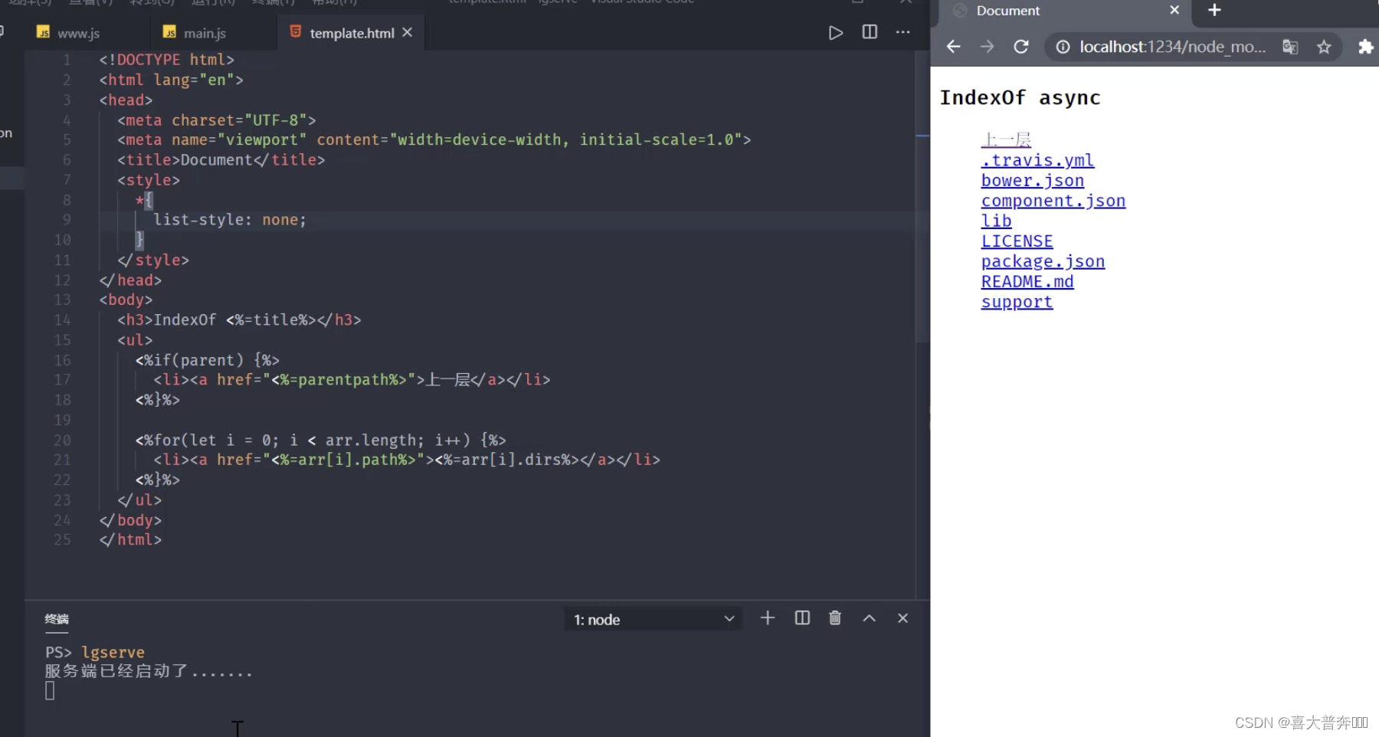1379x737 pixels.
Task: Switch to the www.js tab
Action: 70,33
